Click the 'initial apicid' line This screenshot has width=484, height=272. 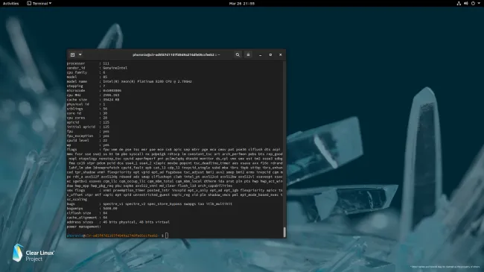88,127
